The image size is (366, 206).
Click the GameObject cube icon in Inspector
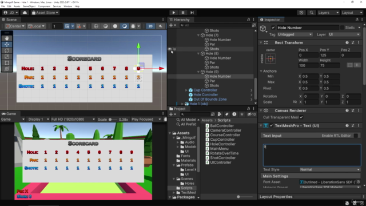263,29
